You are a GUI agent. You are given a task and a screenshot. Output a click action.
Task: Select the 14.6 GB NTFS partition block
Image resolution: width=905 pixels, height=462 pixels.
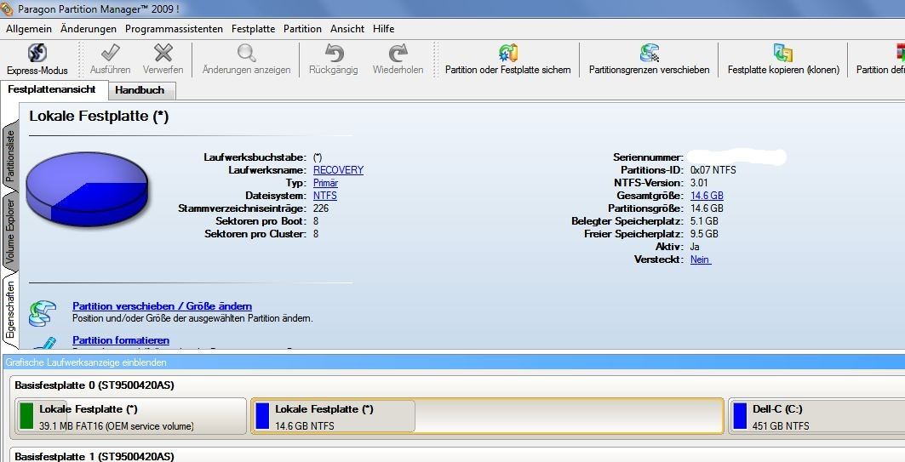(x=487, y=416)
